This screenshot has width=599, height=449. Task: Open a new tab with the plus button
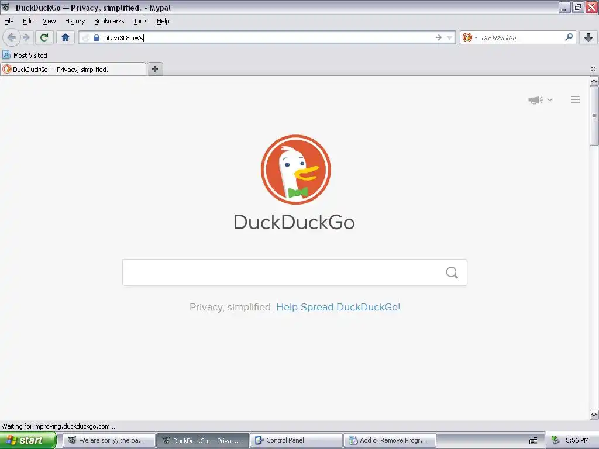pos(155,69)
